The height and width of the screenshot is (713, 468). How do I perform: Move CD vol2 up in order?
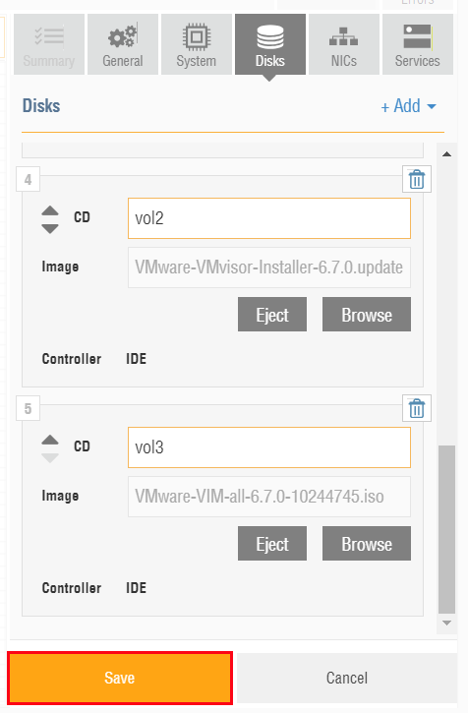[50, 210]
